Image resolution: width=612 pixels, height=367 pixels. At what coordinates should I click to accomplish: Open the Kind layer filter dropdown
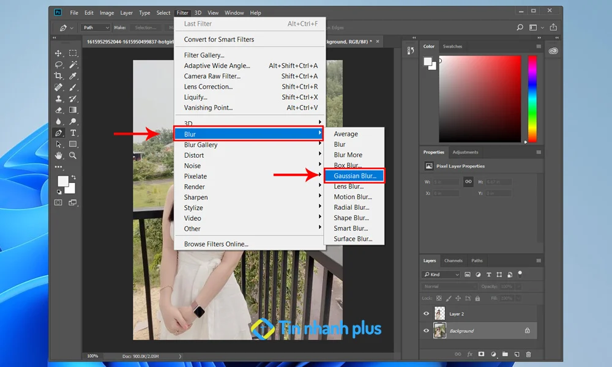coord(441,275)
